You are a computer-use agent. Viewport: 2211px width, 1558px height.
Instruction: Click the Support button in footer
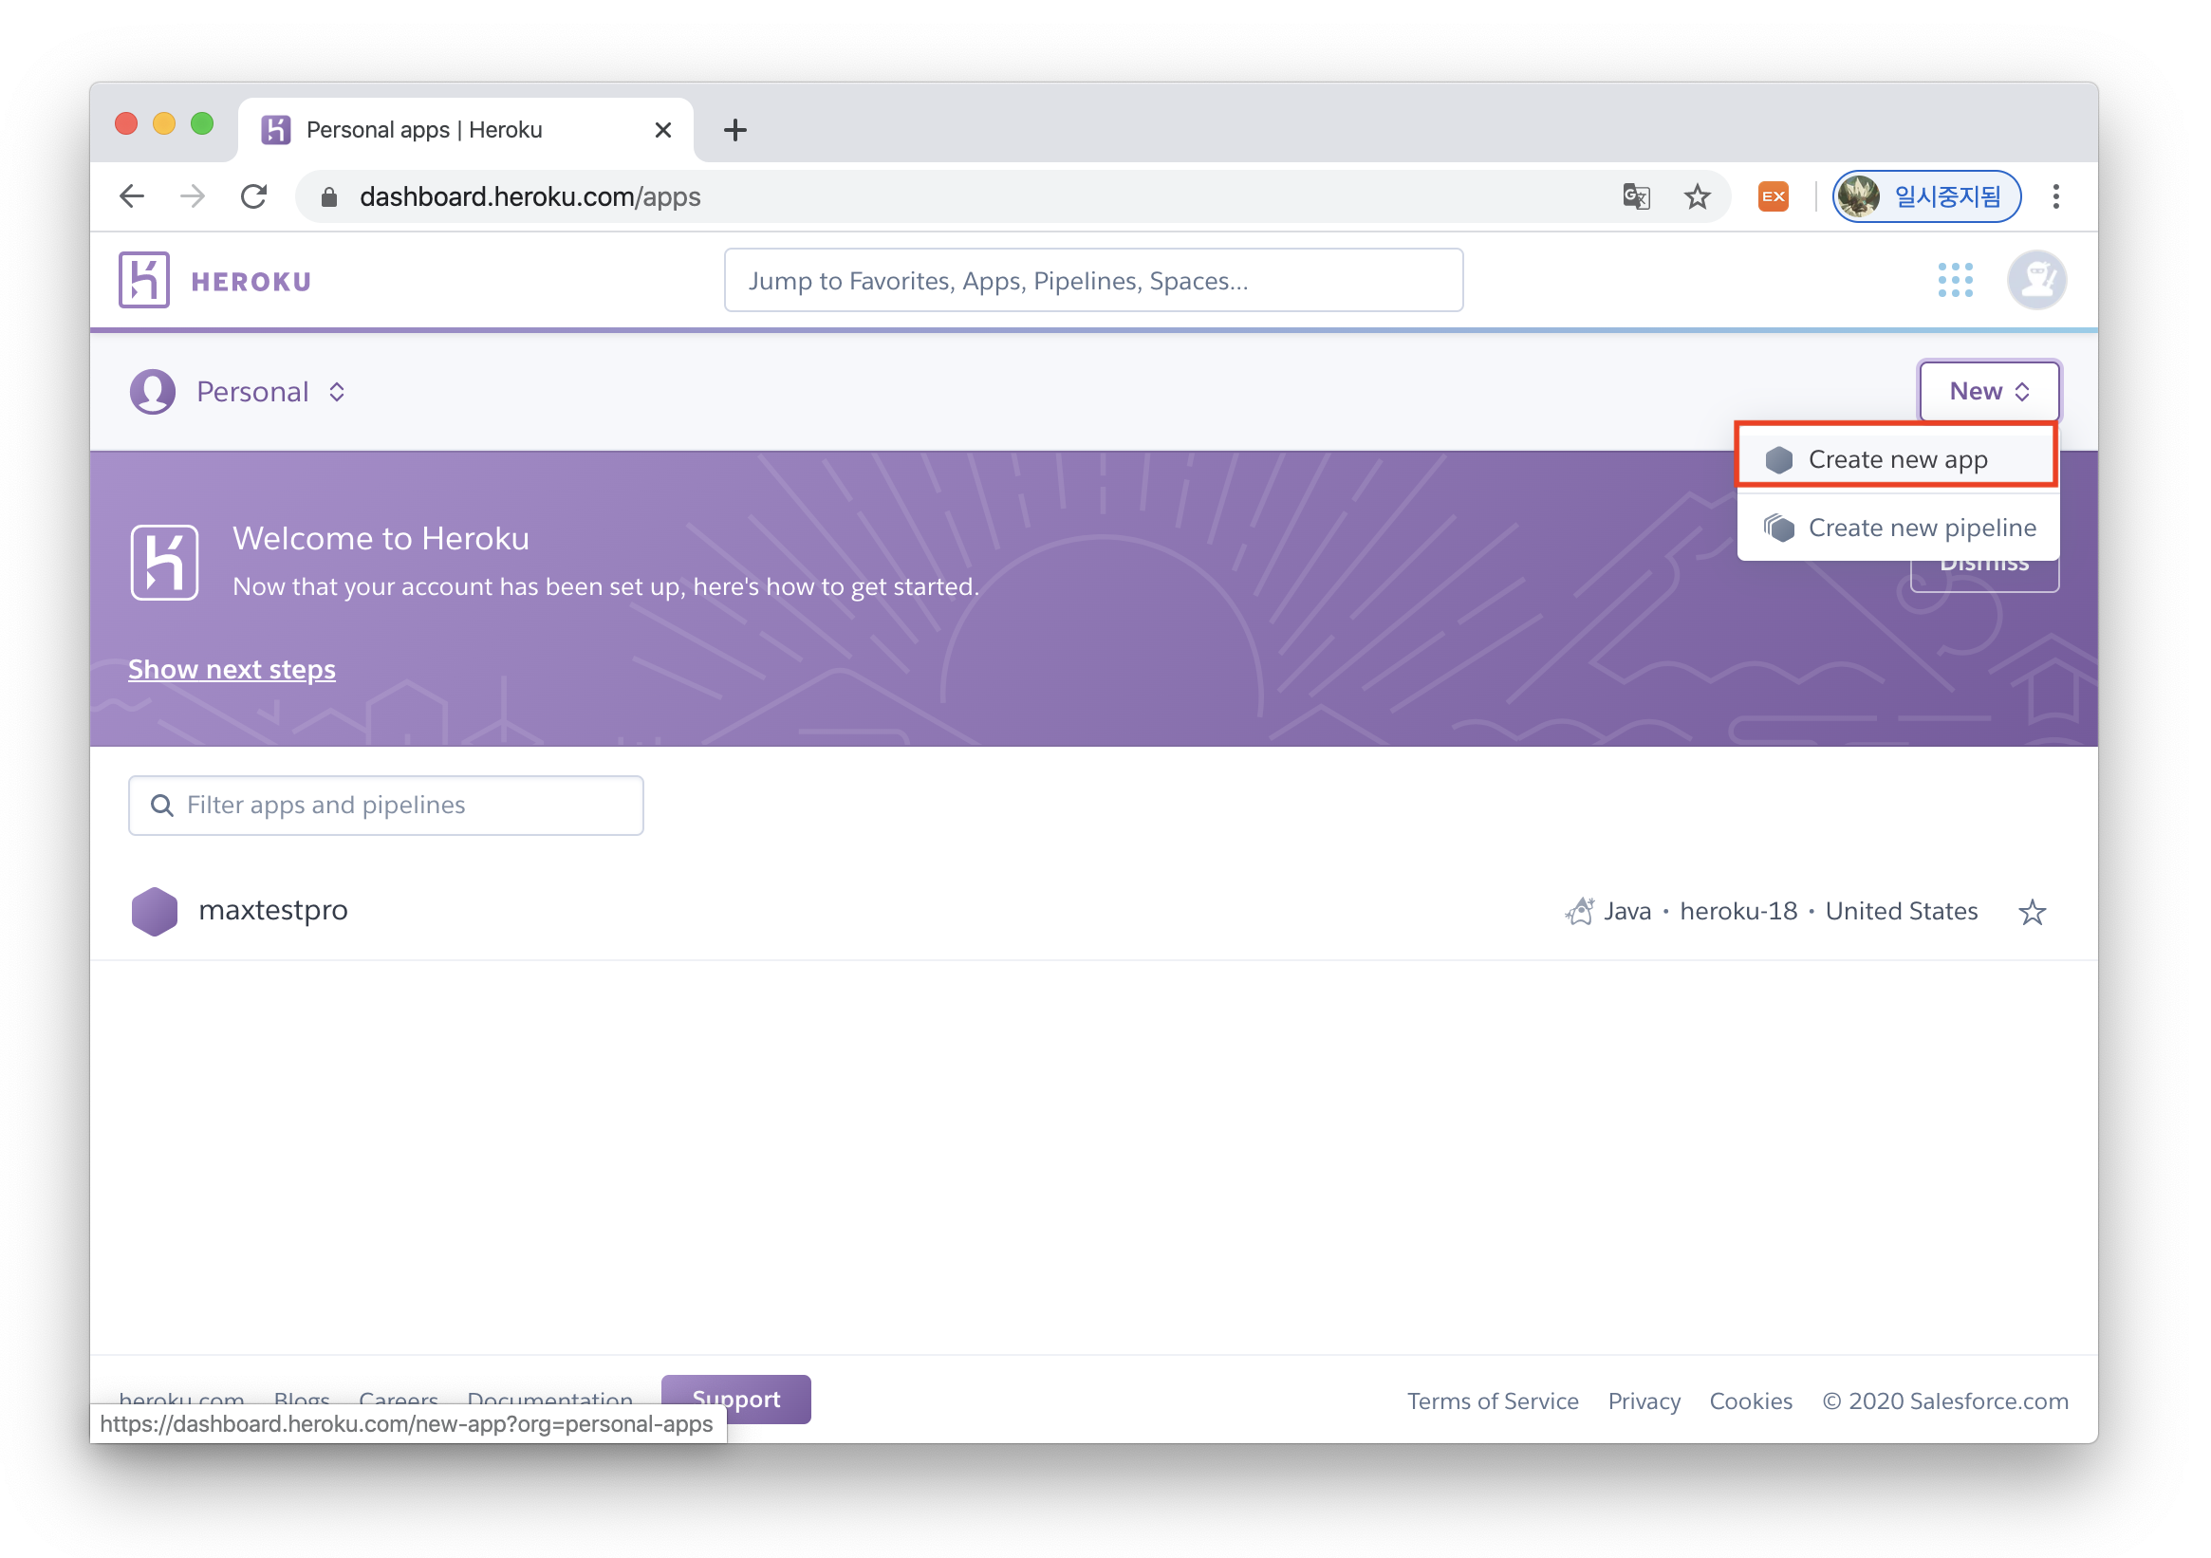tap(735, 1399)
